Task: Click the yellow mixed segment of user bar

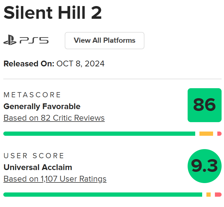Action: click(x=209, y=195)
